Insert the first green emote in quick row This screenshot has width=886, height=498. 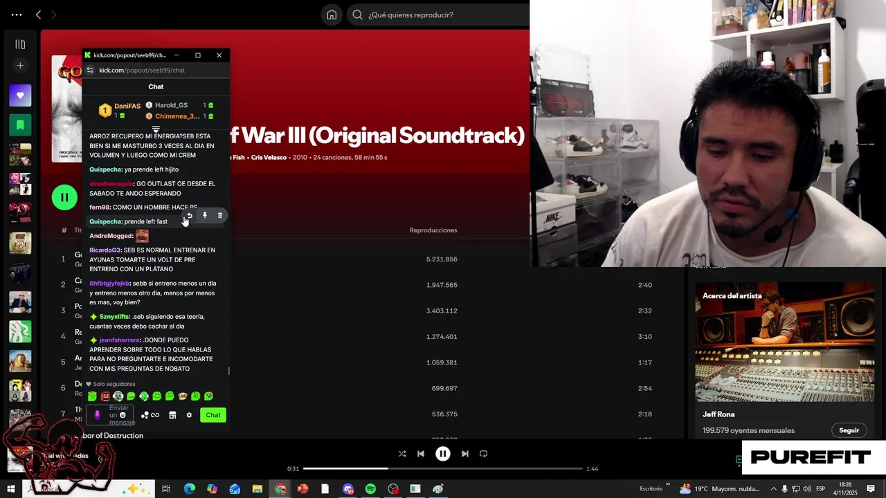92,396
